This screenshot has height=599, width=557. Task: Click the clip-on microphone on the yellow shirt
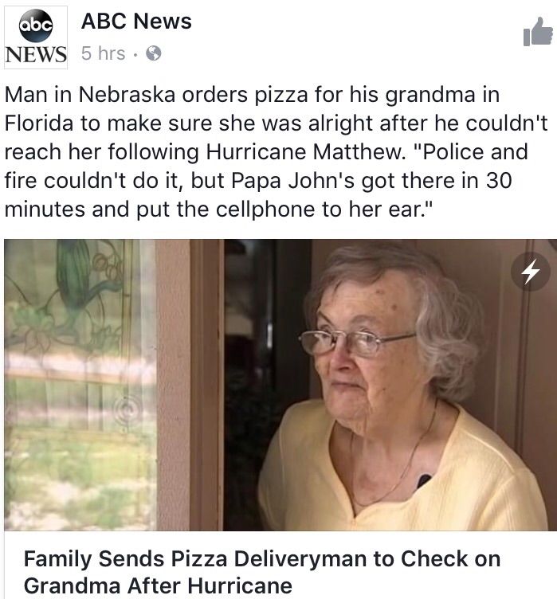423,480
